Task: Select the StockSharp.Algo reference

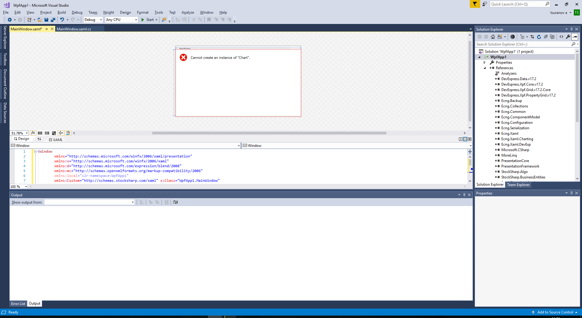Action: coord(514,172)
